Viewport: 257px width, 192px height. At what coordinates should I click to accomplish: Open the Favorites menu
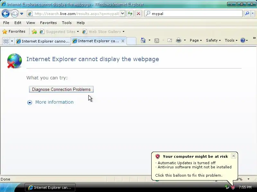[x=49, y=23]
